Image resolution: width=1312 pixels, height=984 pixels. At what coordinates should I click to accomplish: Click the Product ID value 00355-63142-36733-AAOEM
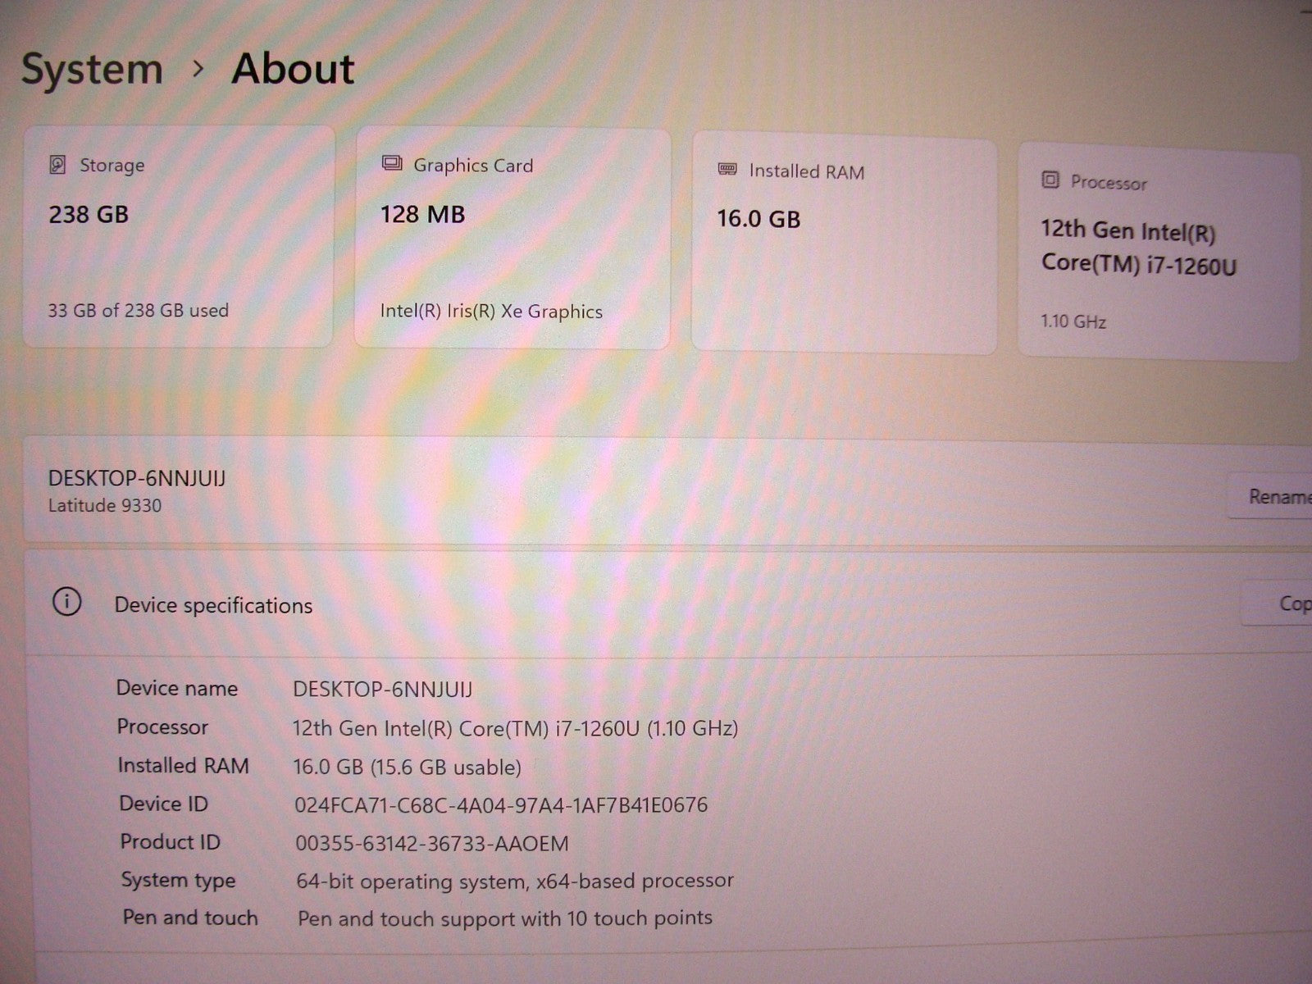(431, 844)
